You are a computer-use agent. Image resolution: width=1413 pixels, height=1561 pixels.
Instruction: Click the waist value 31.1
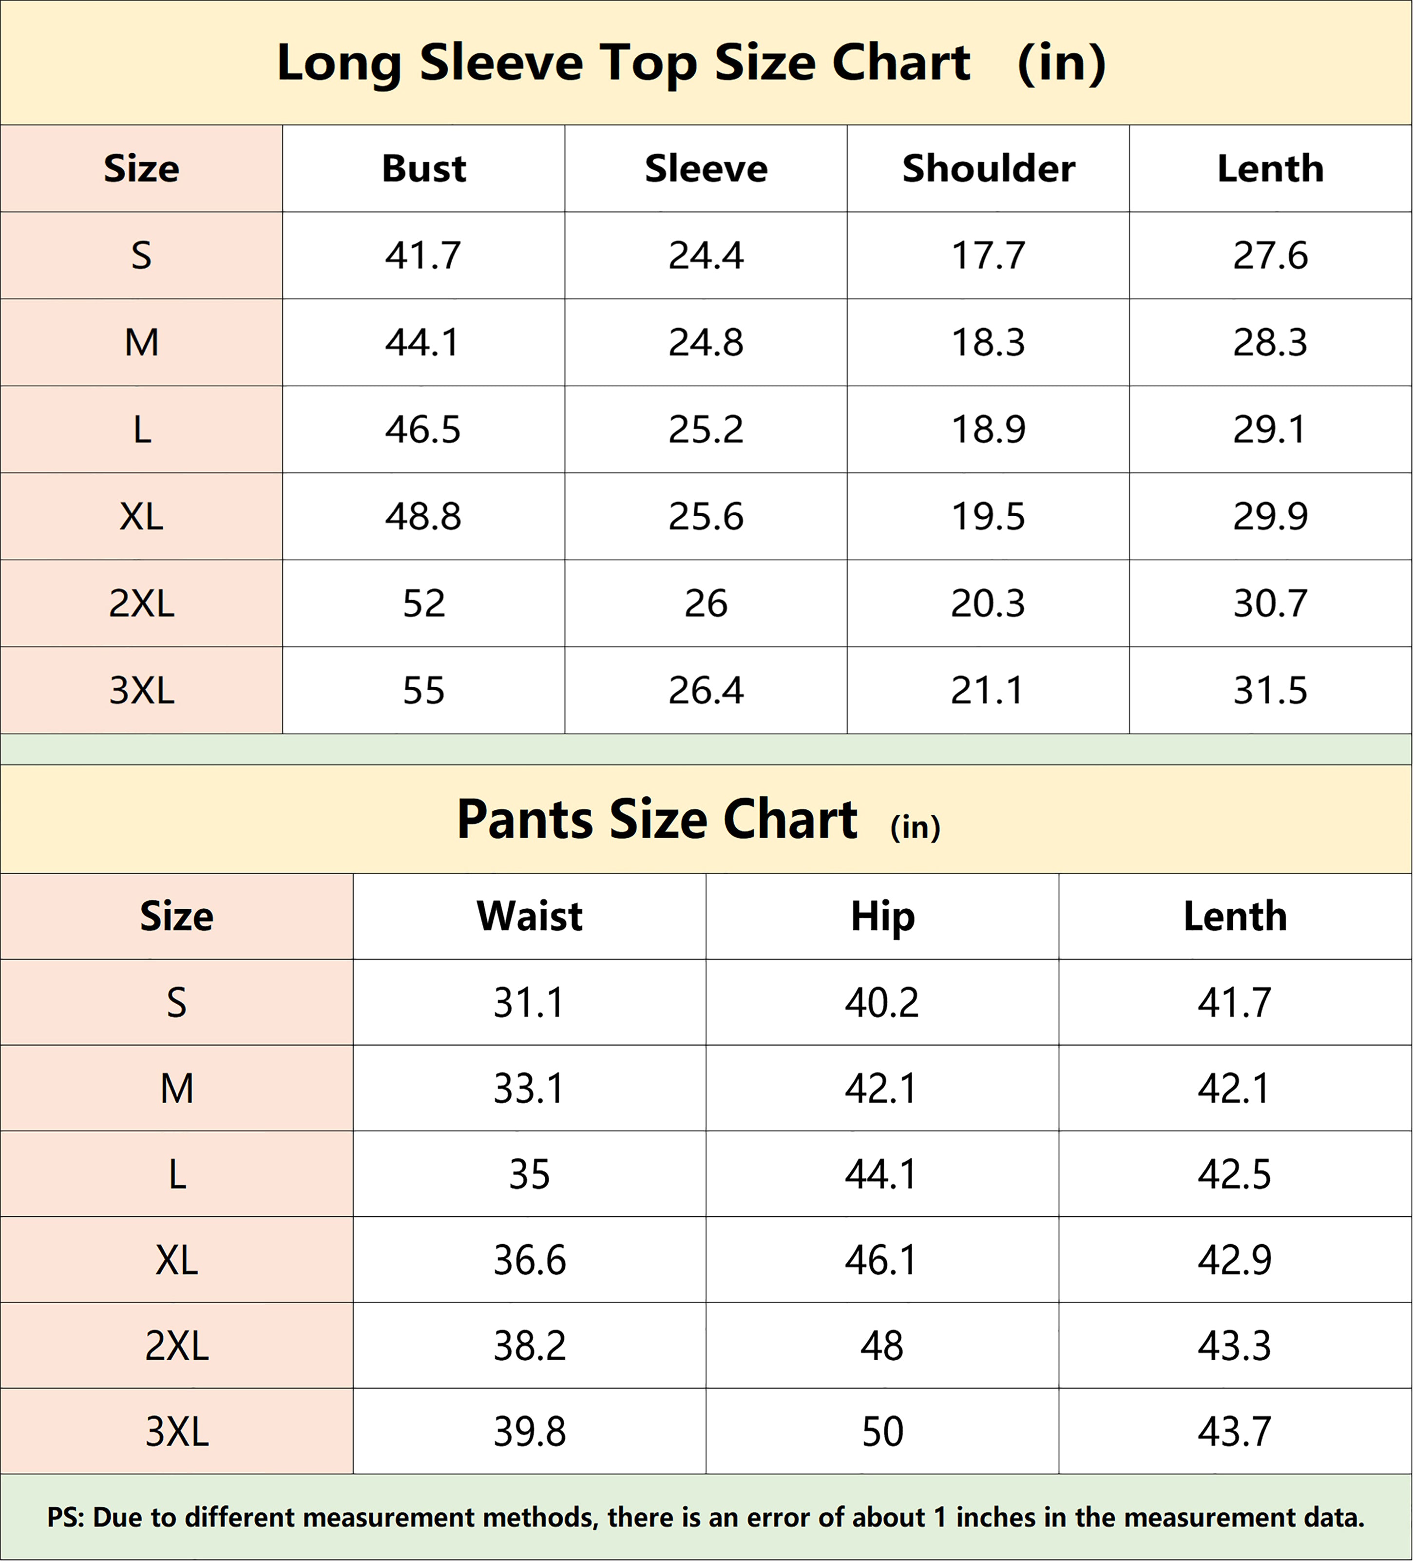click(529, 1003)
